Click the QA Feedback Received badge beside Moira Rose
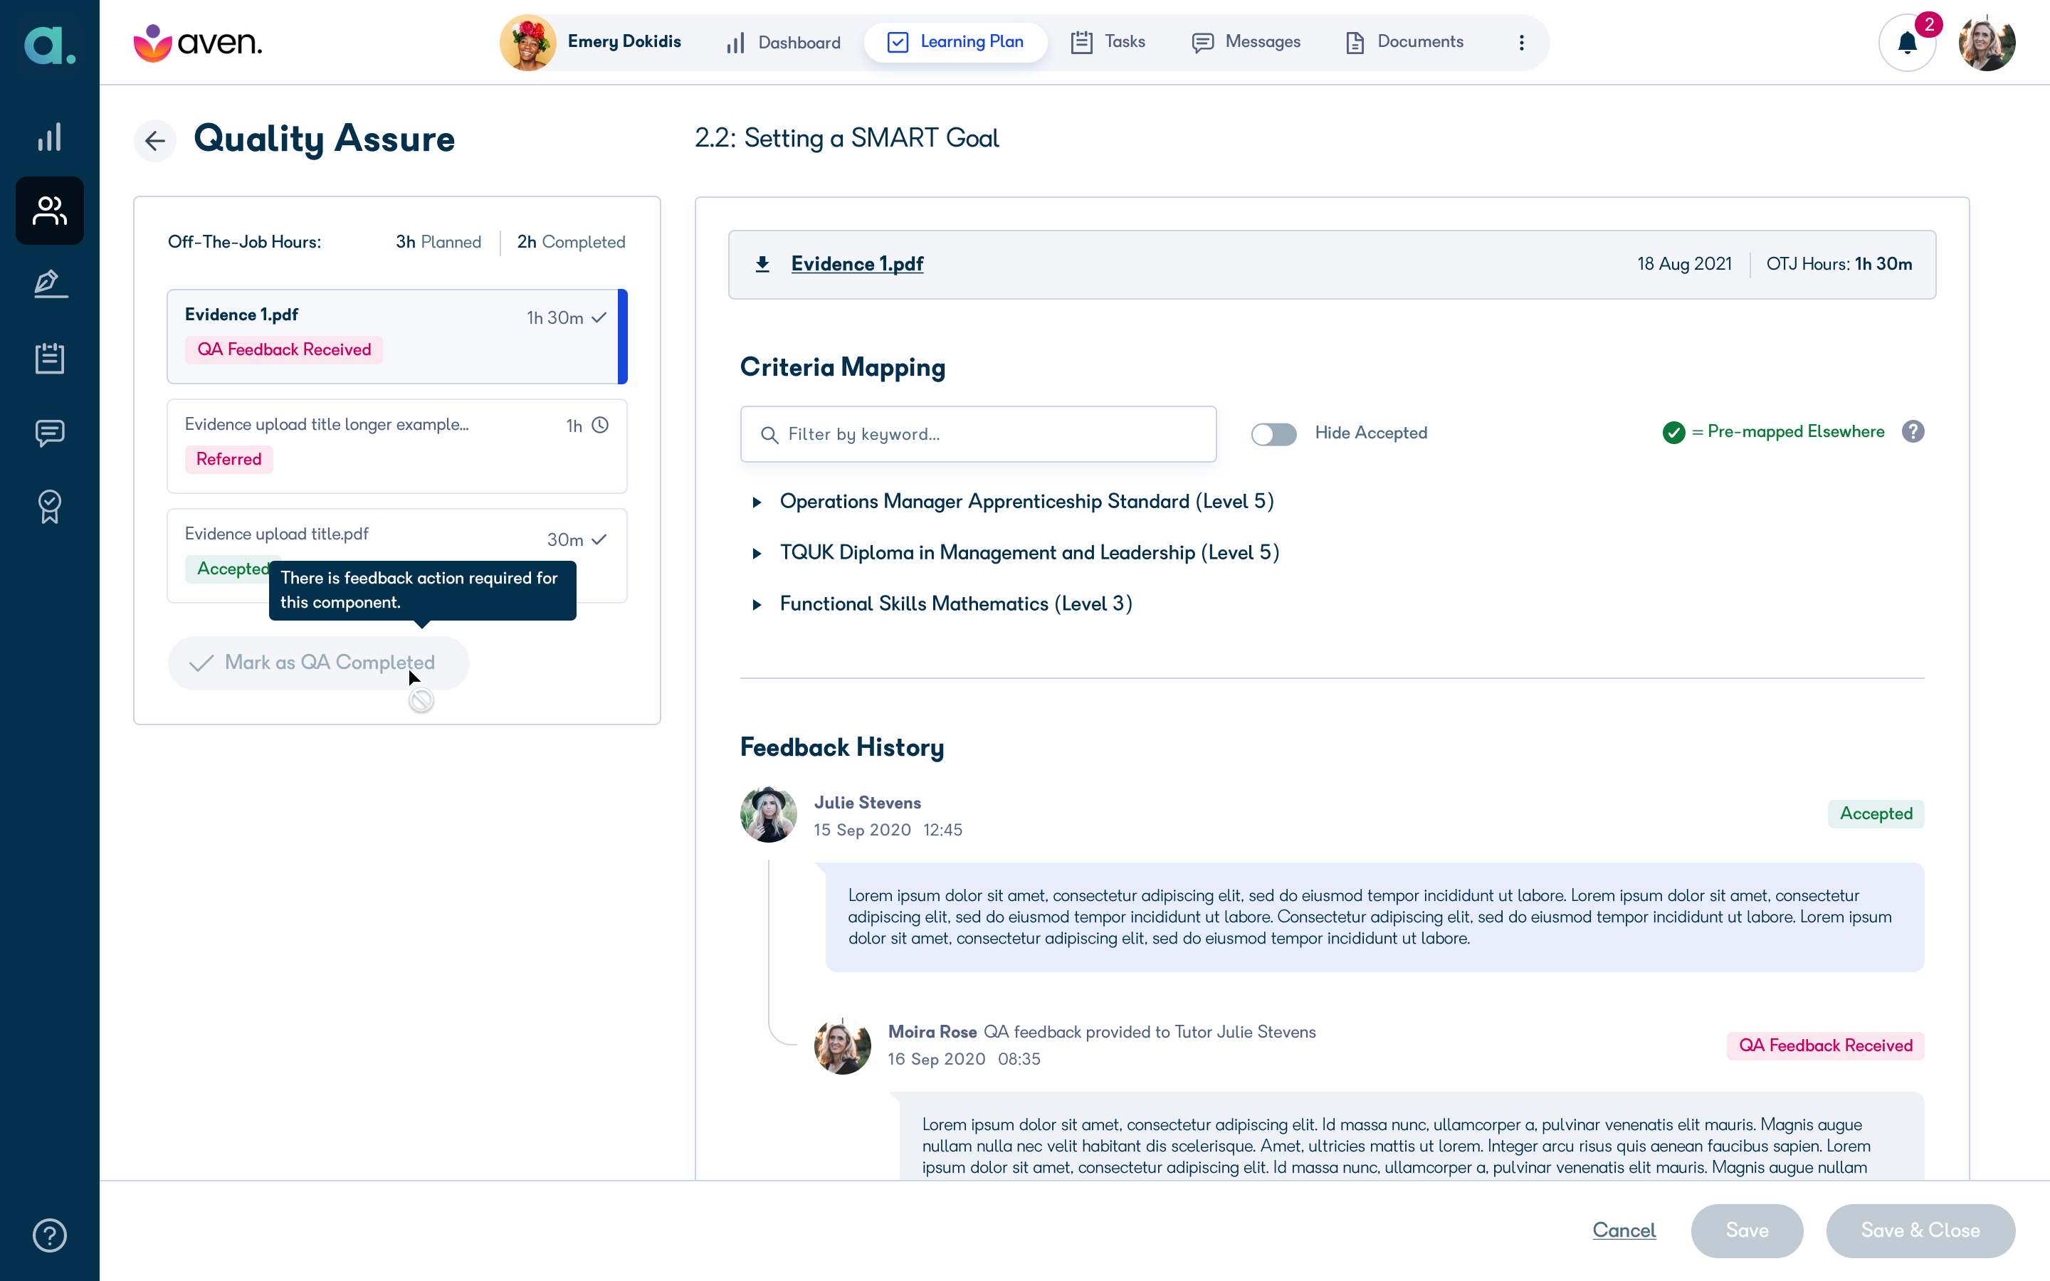Screen dimensions: 2050x1281 pos(1826,1045)
